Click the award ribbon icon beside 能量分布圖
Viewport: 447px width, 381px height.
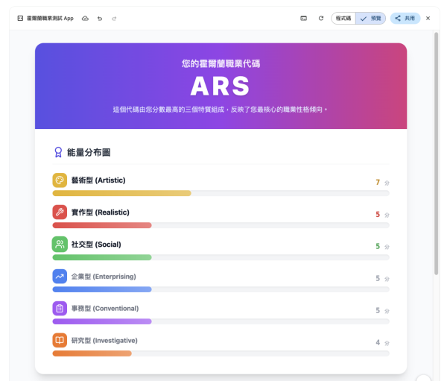(58, 152)
